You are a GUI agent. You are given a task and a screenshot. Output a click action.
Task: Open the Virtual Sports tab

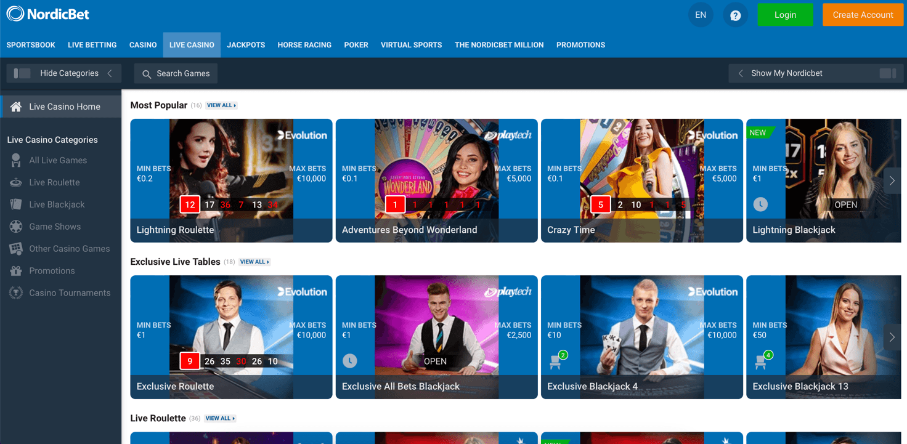(x=411, y=45)
